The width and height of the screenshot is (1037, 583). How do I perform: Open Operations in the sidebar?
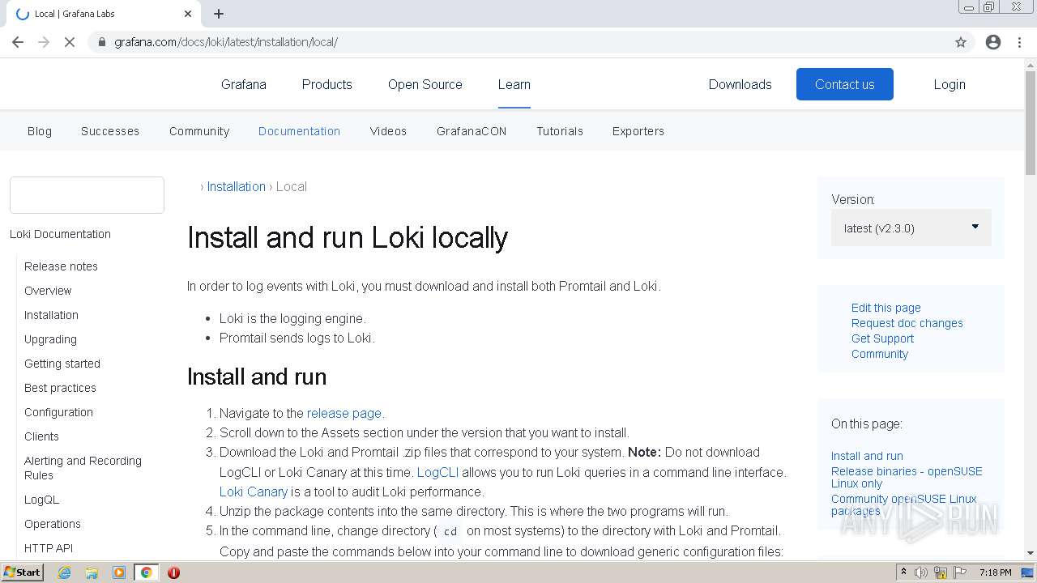[53, 524]
